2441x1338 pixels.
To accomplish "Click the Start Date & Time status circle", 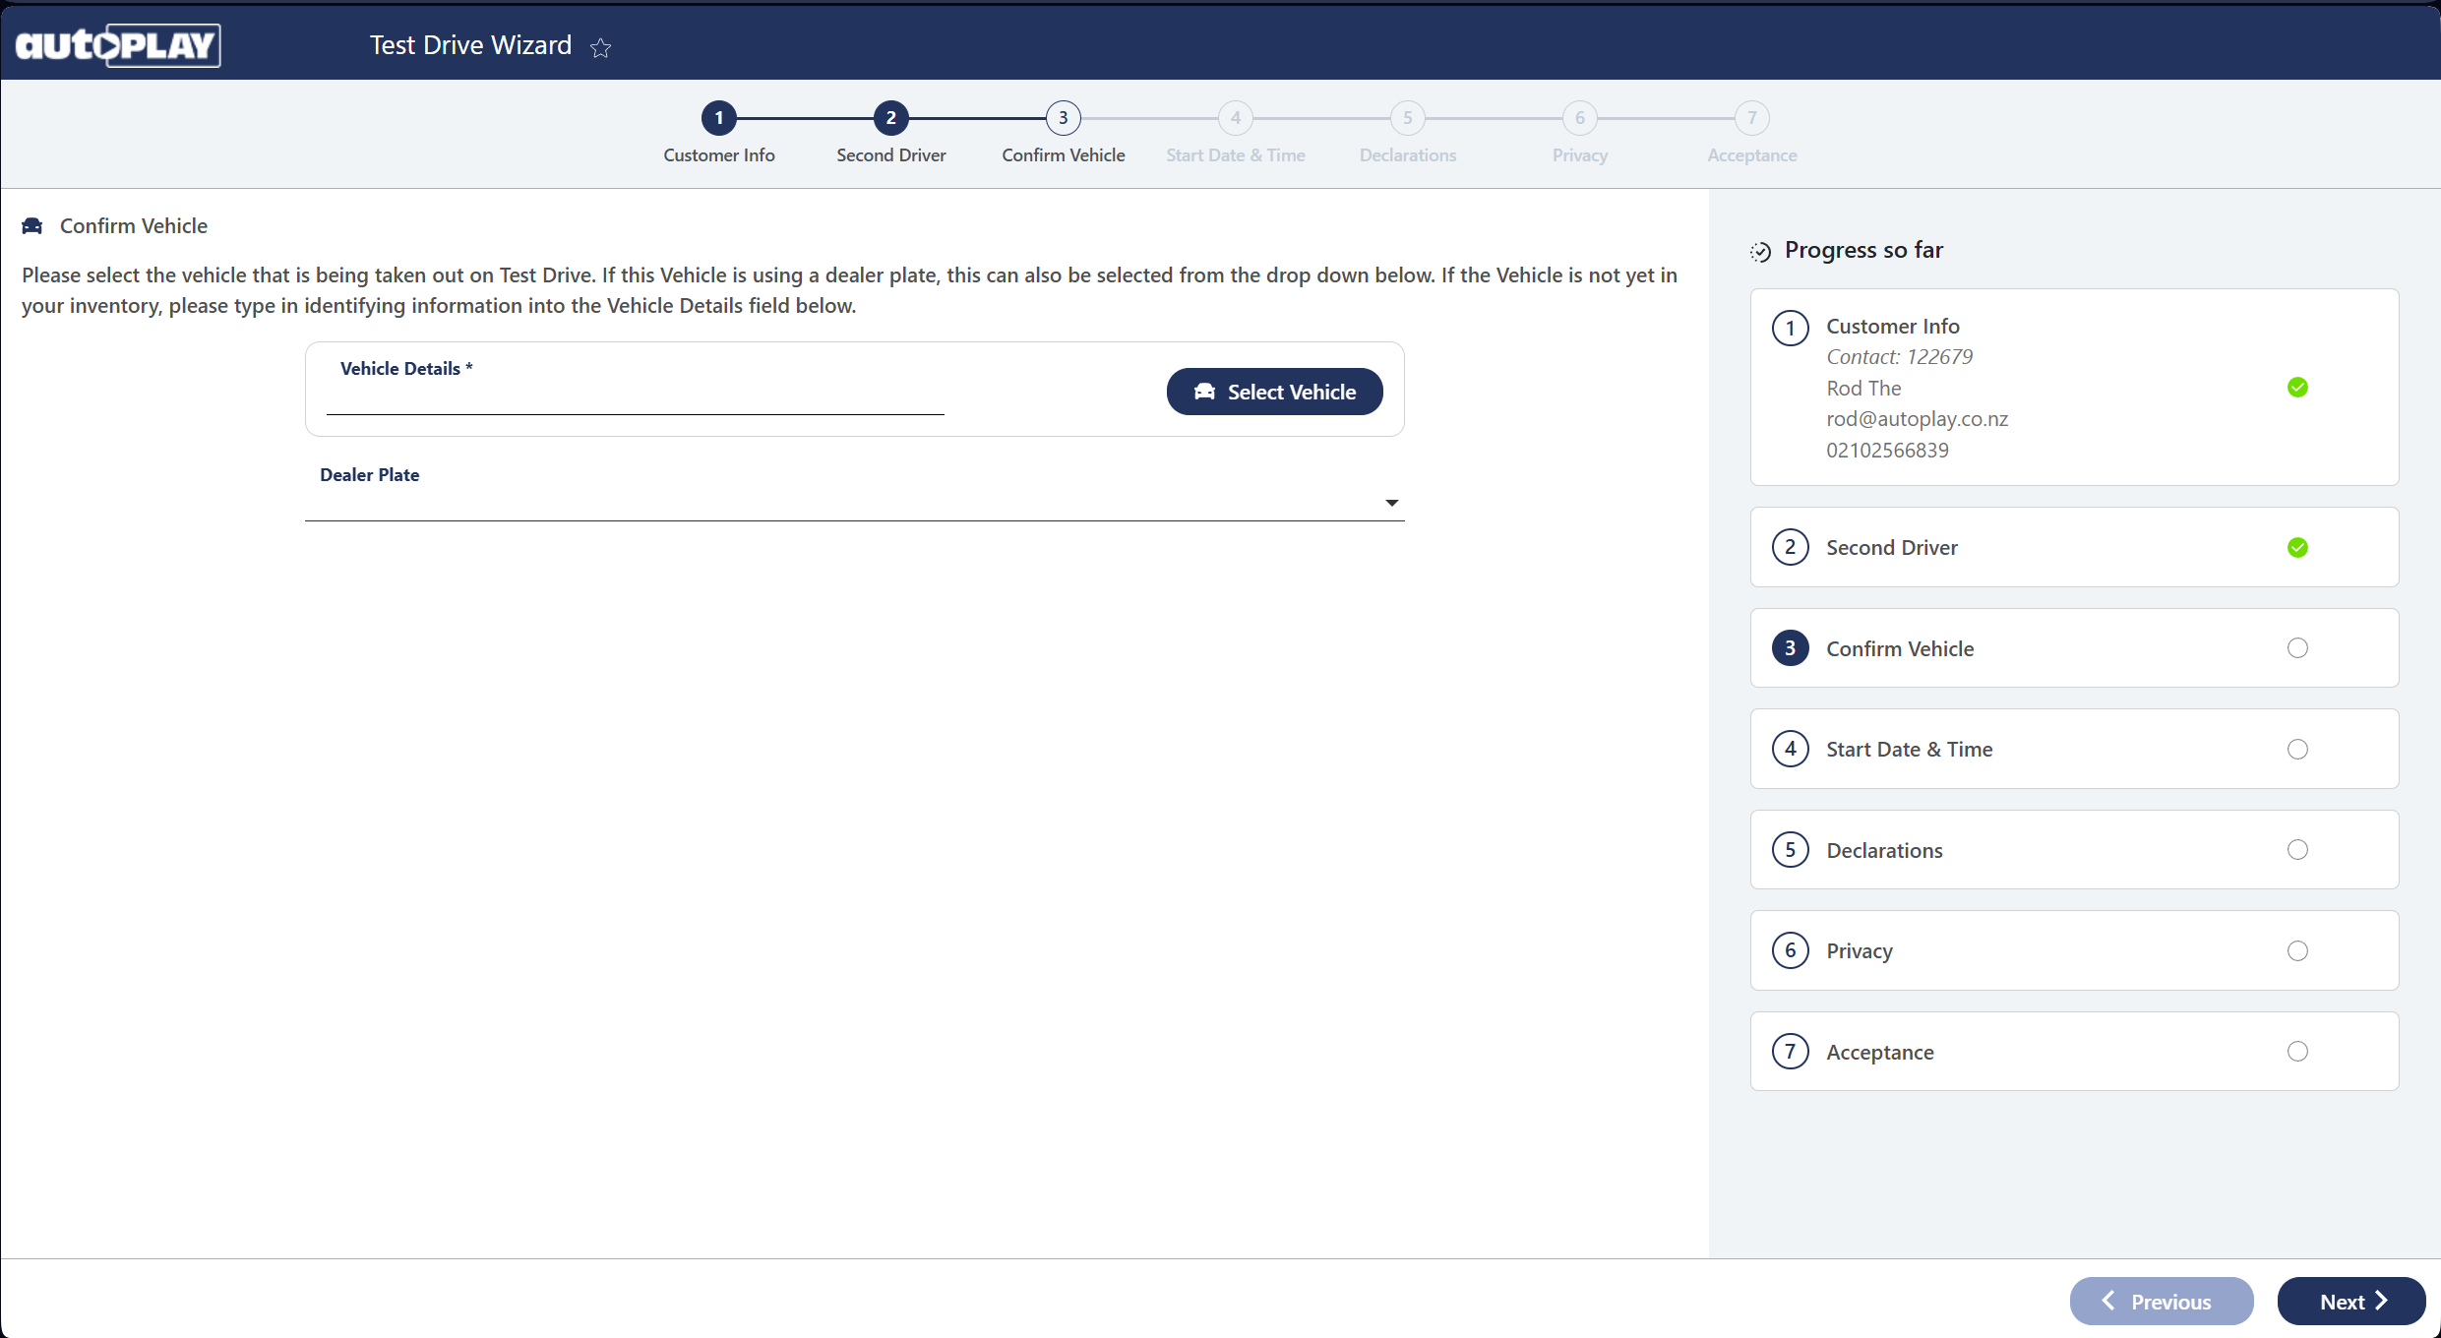I will (x=2297, y=750).
